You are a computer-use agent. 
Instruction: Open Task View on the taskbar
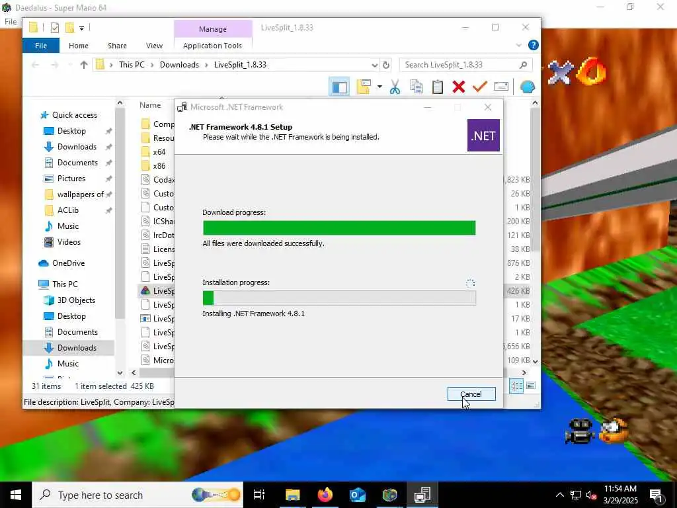(259, 495)
